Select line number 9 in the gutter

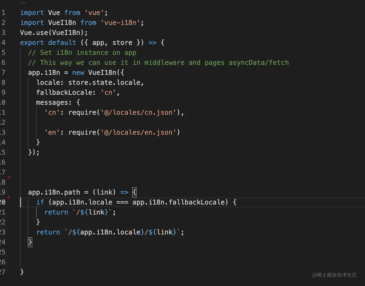point(3,93)
